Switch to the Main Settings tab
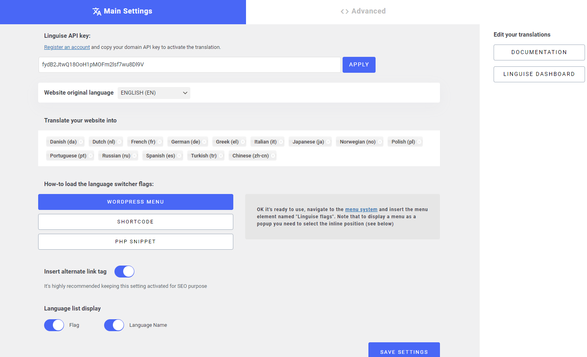Screen dimensions: 587x357 click(x=123, y=12)
